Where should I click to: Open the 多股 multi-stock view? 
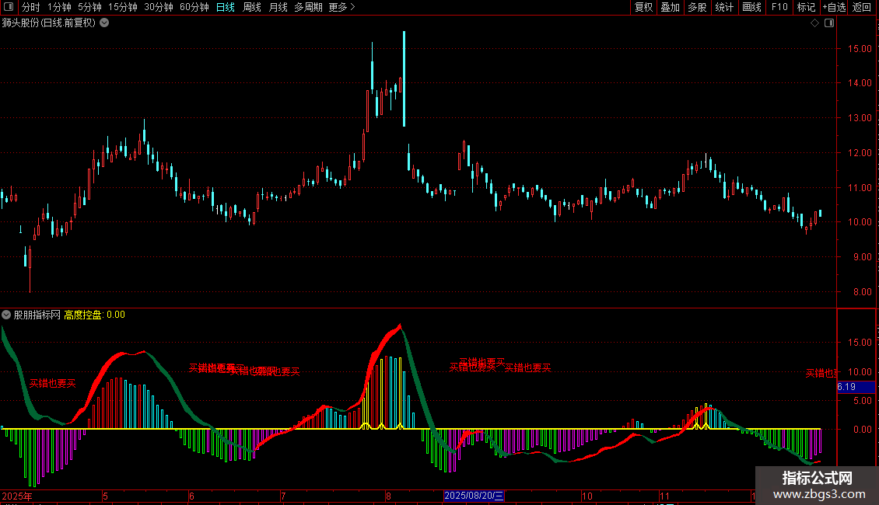[697, 7]
